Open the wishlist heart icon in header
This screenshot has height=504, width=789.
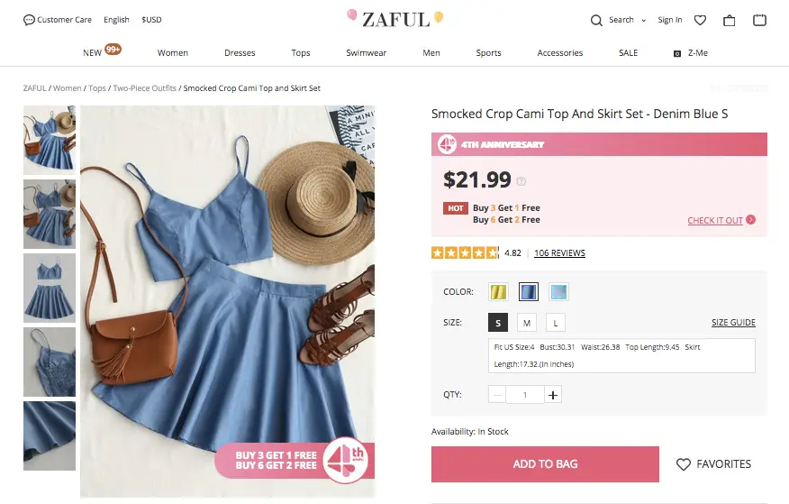(x=700, y=20)
